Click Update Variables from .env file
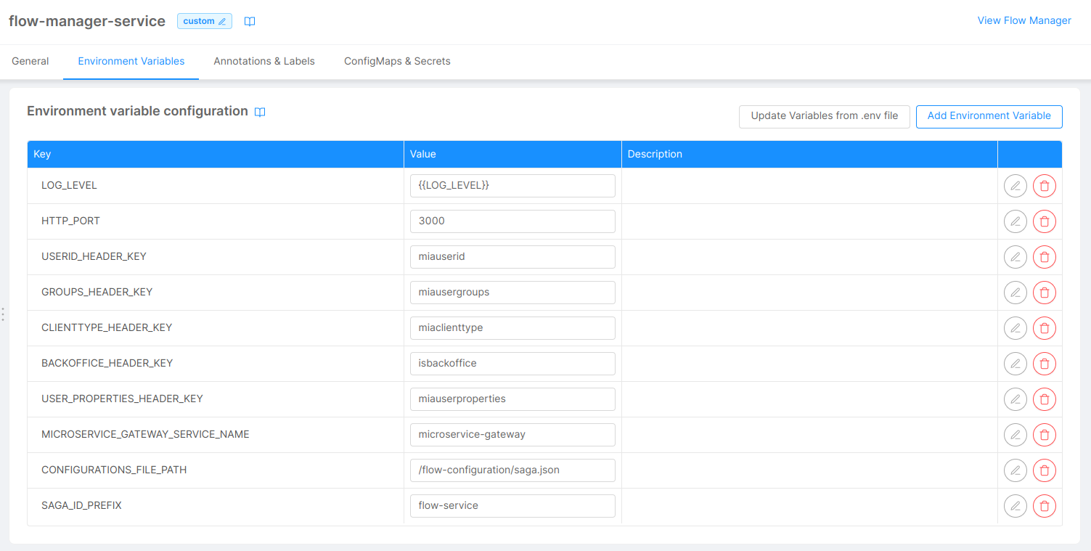 824,116
